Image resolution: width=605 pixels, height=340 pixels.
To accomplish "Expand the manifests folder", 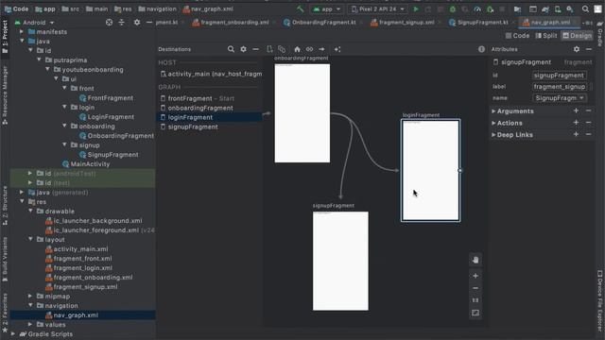I will tap(22, 31).
